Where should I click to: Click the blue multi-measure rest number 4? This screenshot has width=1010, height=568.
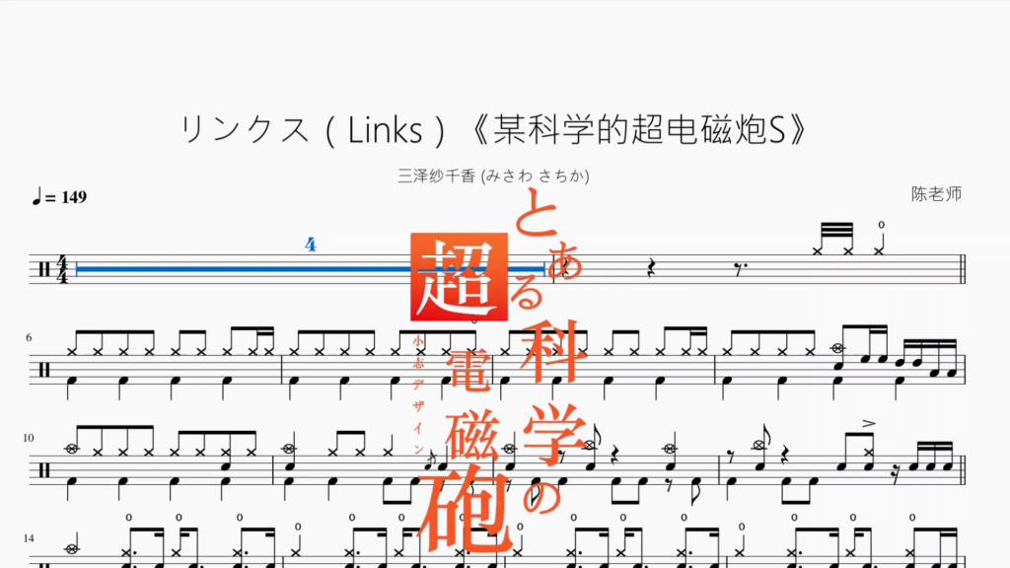click(311, 245)
